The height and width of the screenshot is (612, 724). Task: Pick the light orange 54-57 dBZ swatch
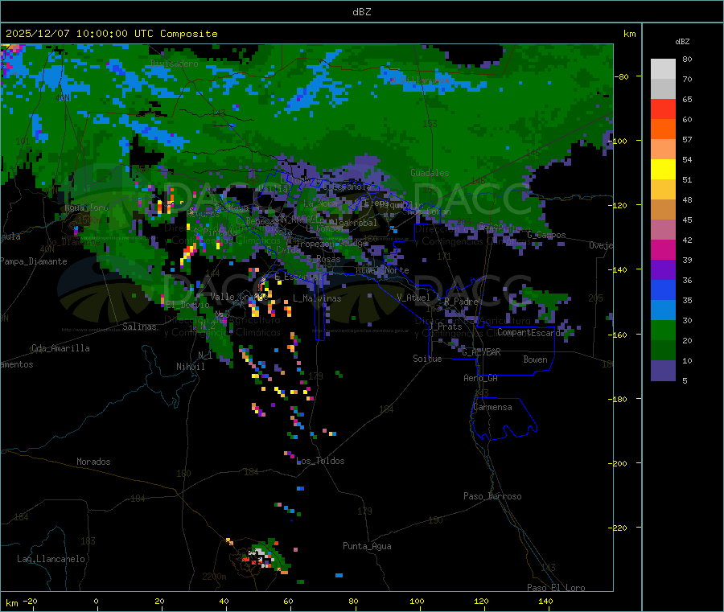point(663,150)
